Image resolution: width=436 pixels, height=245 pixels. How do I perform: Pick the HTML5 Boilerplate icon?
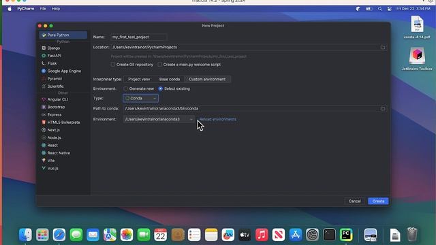click(44, 122)
